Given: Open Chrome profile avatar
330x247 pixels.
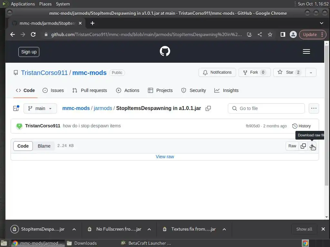Looking at the screenshot, I should pos(293,34).
